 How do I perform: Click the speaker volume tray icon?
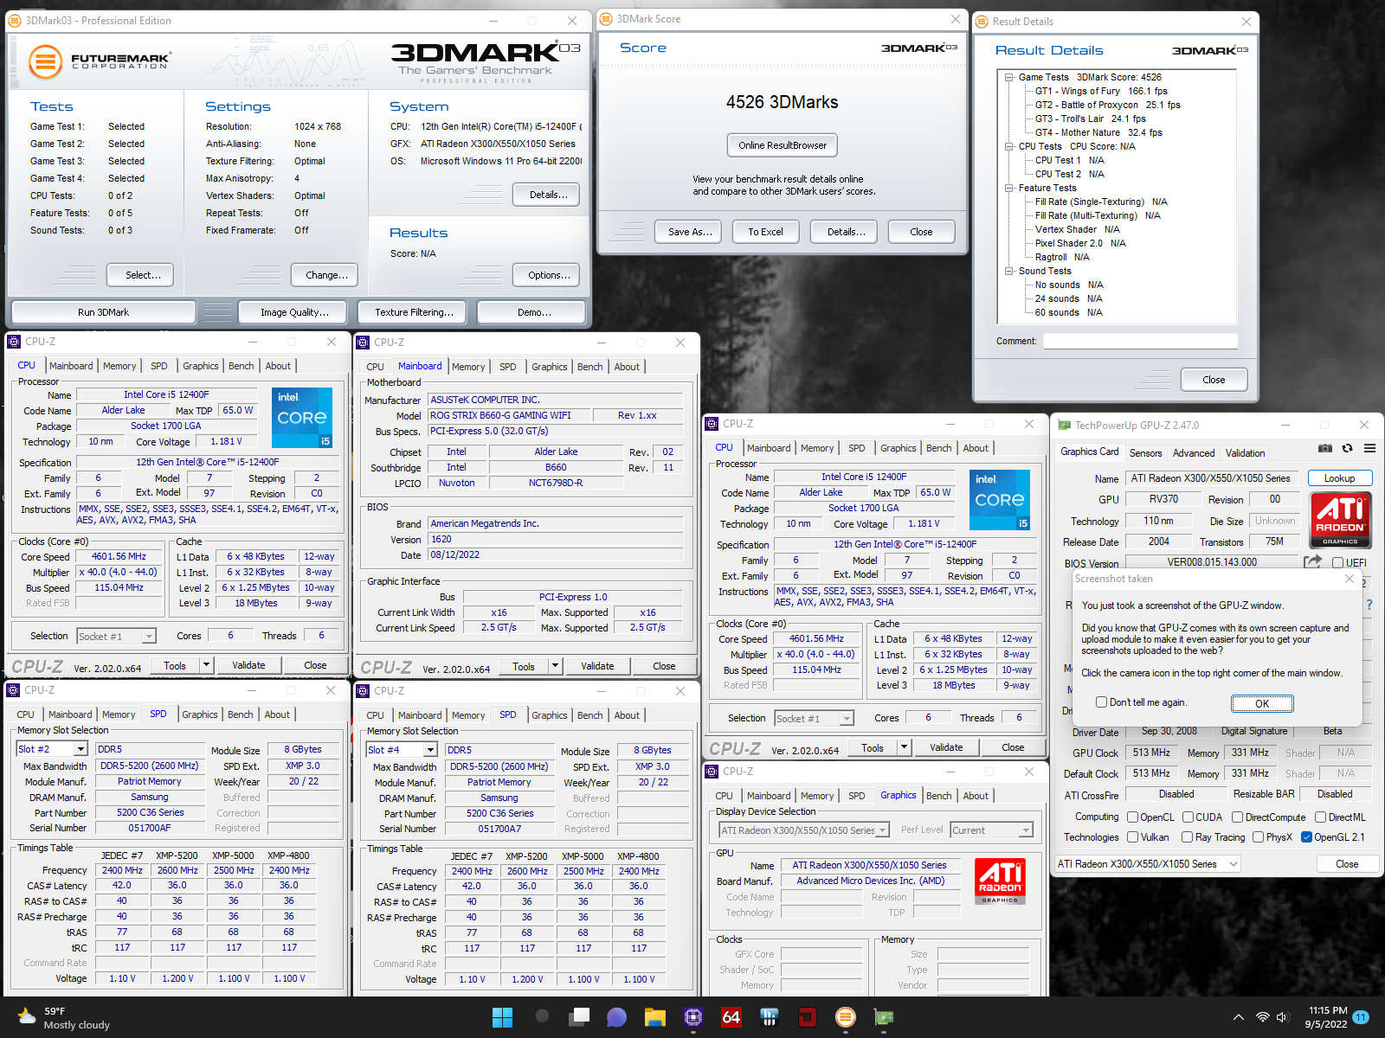point(1283,1017)
